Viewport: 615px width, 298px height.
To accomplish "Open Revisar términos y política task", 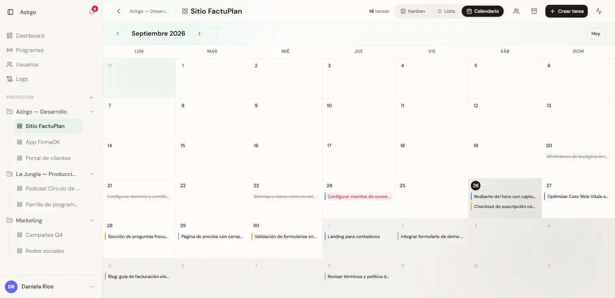I will tap(358, 276).
